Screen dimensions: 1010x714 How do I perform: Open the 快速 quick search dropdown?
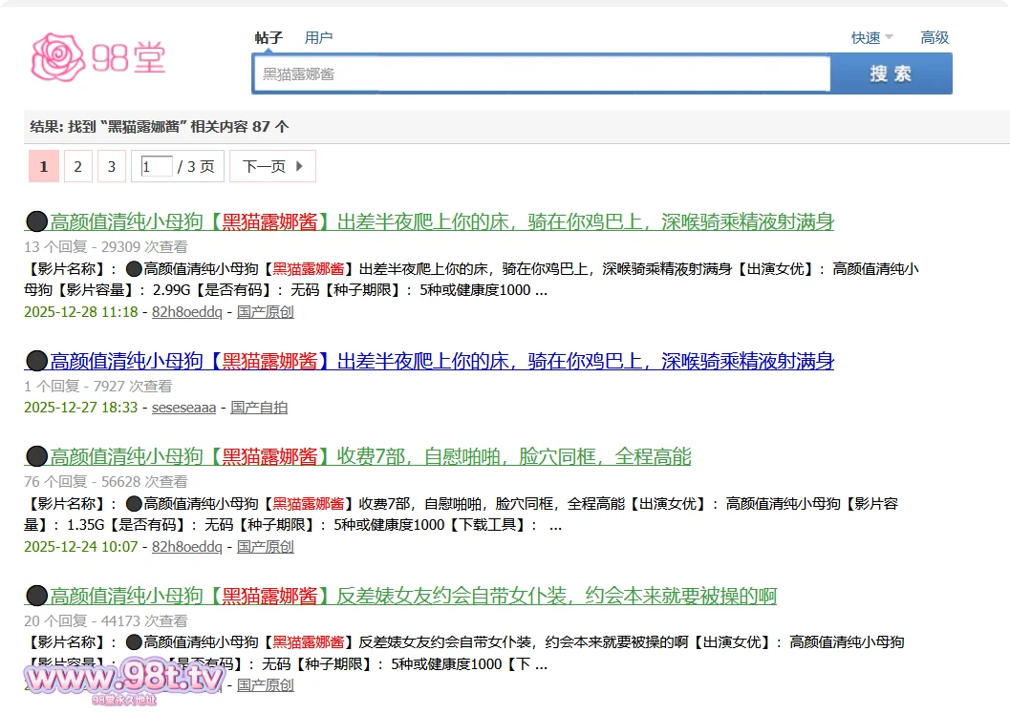click(868, 37)
